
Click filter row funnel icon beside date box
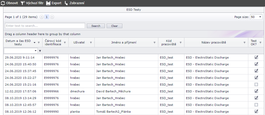(40, 51)
